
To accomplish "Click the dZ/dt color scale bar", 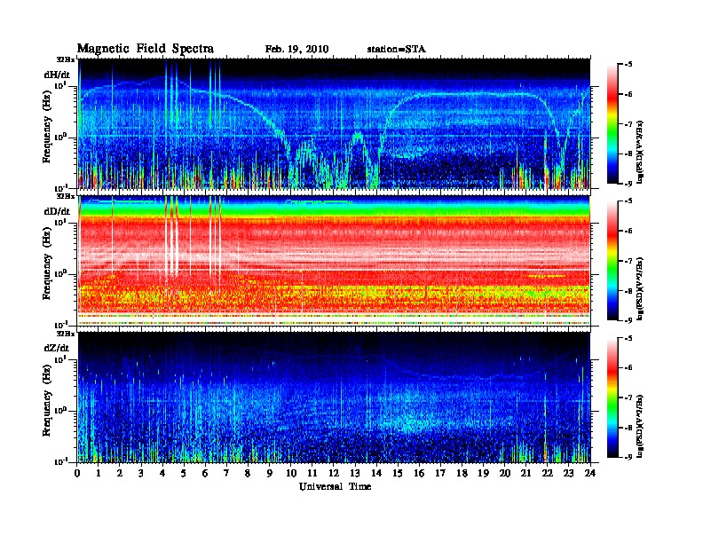I will point(612,397).
